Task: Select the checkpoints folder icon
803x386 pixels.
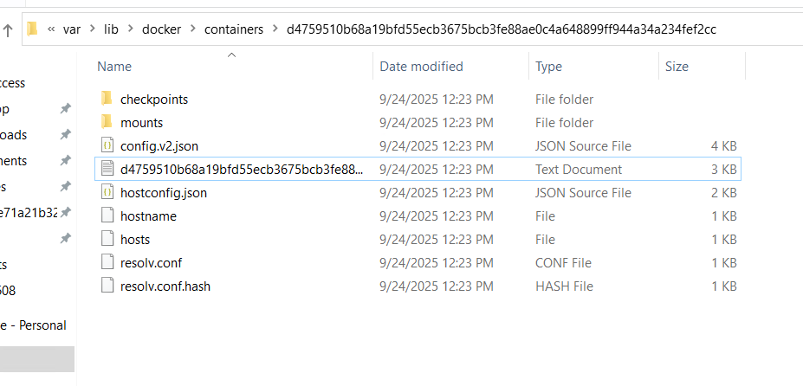Action: click(107, 99)
